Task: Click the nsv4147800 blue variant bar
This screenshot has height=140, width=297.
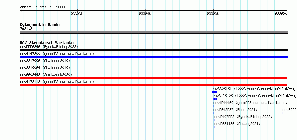Action: (x=154, y=57)
